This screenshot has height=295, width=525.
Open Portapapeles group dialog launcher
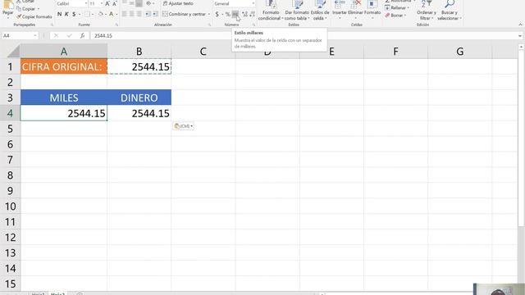52,25
